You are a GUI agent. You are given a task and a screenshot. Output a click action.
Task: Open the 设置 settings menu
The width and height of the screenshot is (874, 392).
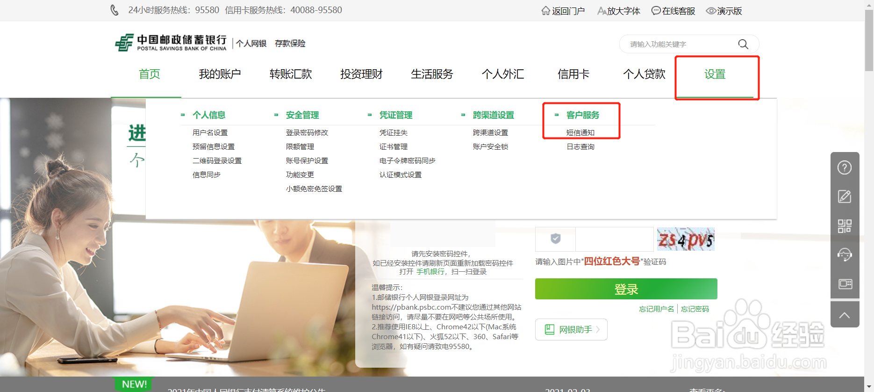[x=715, y=74]
